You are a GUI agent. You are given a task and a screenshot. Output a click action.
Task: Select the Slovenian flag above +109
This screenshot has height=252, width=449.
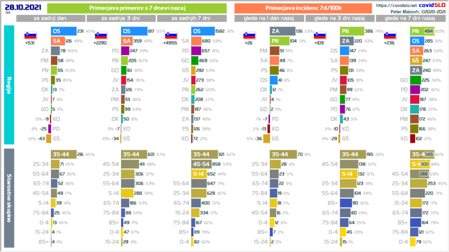pyautogui.click(x=320, y=36)
